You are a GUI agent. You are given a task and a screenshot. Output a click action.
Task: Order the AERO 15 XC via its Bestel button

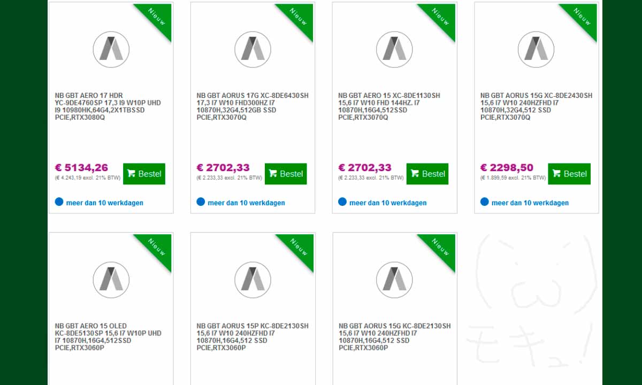[x=427, y=173]
